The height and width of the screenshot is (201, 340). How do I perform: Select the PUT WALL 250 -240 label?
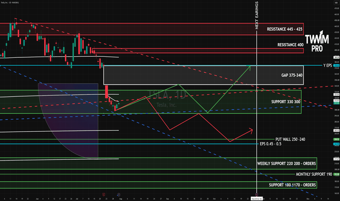(x=290, y=139)
